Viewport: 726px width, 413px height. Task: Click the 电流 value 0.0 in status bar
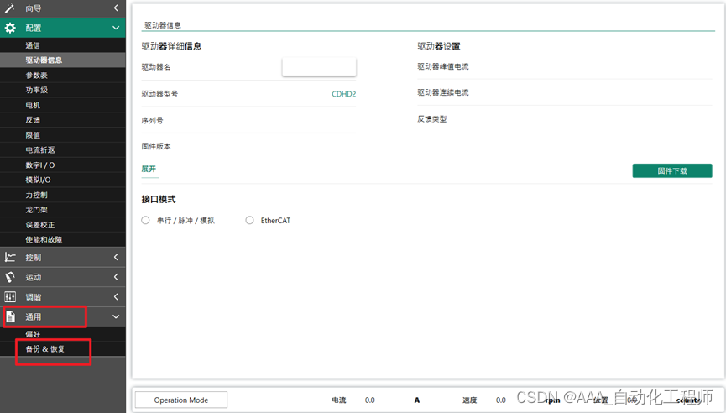pyautogui.click(x=369, y=400)
